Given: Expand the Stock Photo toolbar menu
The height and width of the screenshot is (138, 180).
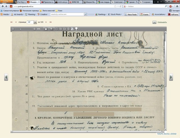Looking at the screenshot, I should click(x=115, y=14).
